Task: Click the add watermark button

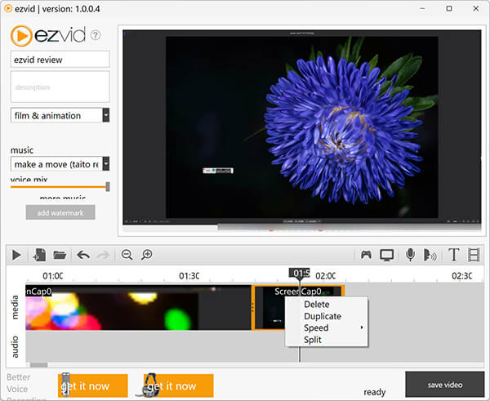Action: coord(60,212)
